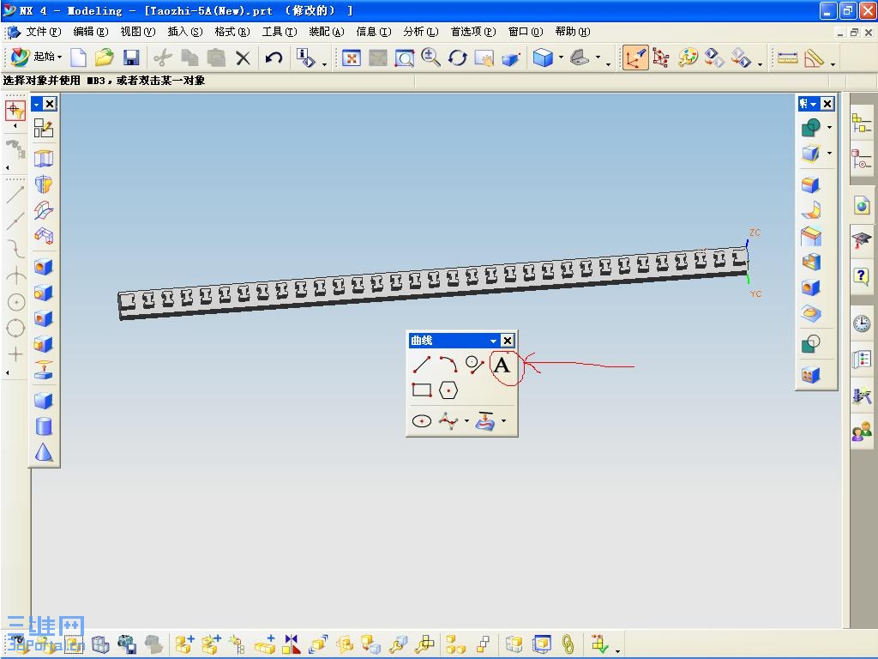
Task: Open the 视图(V) menu
Action: pyautogui.click(x=138, y=32)
